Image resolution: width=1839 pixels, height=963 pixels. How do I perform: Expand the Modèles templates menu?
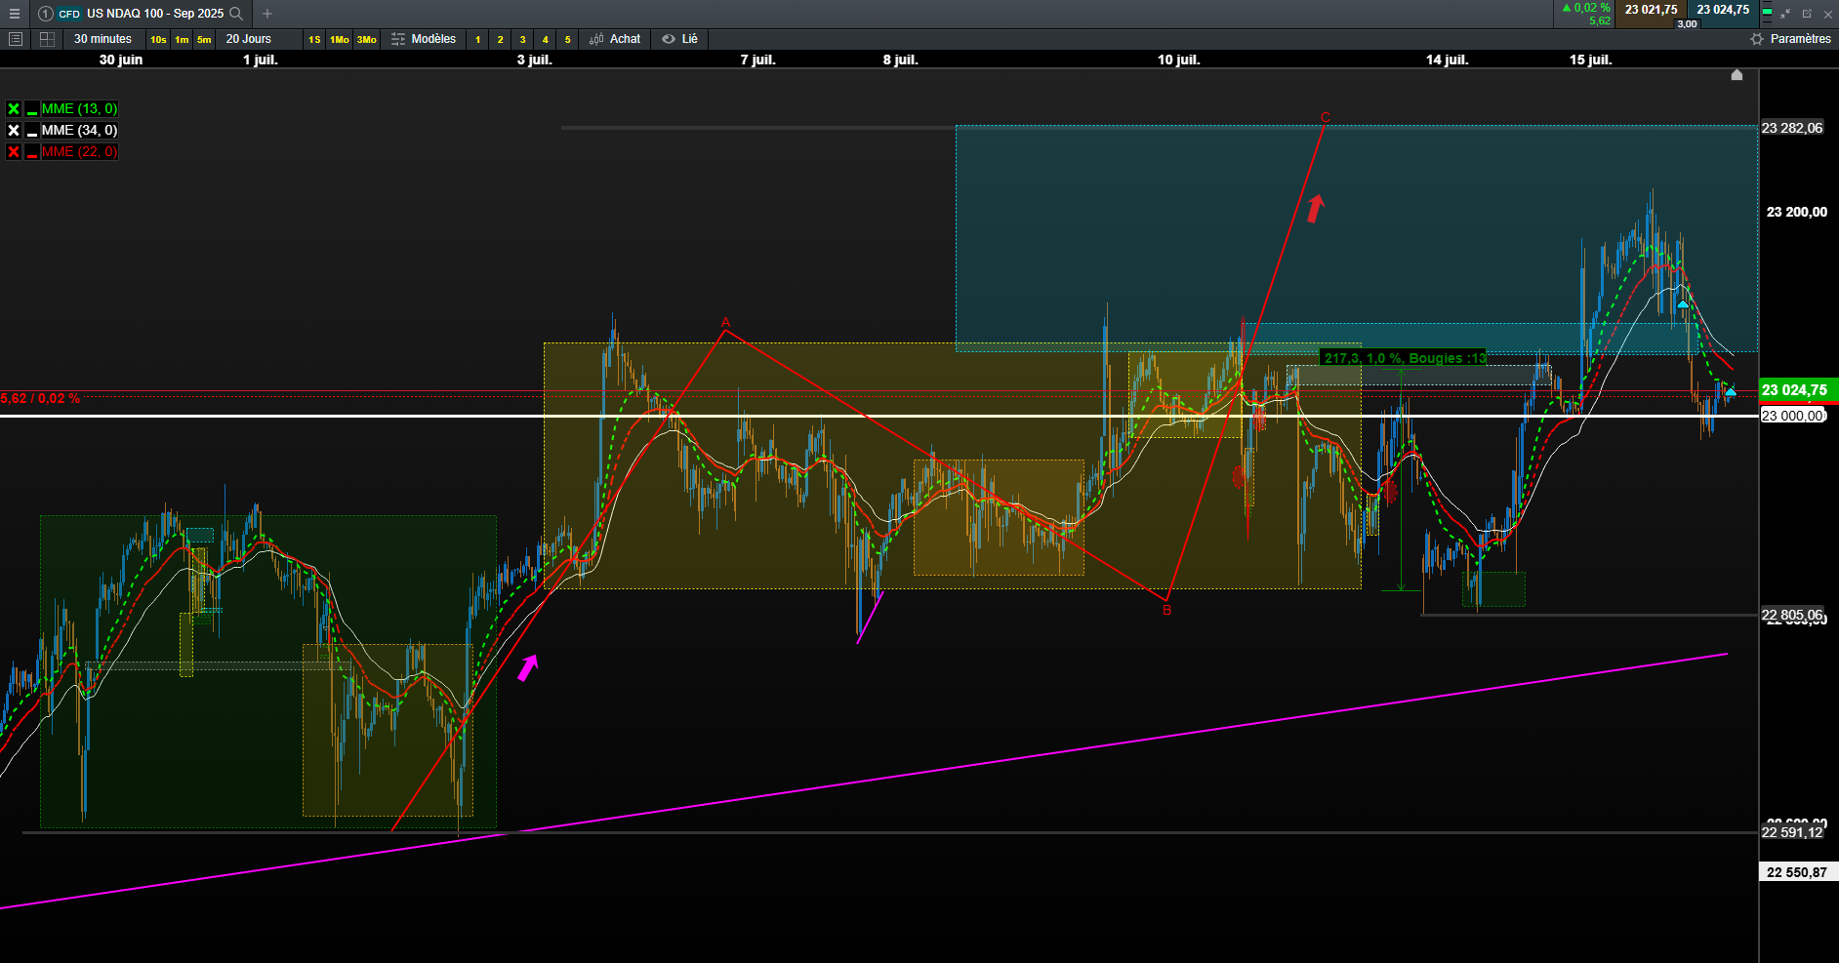(424, 39)
